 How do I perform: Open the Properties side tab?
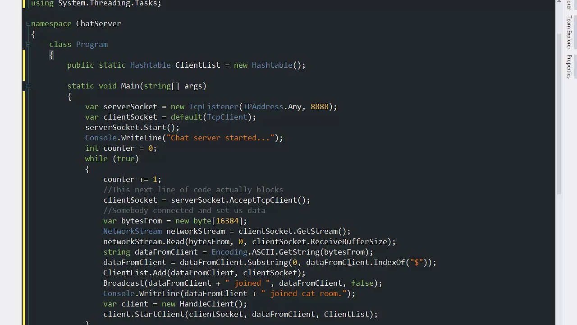(569, 66)
